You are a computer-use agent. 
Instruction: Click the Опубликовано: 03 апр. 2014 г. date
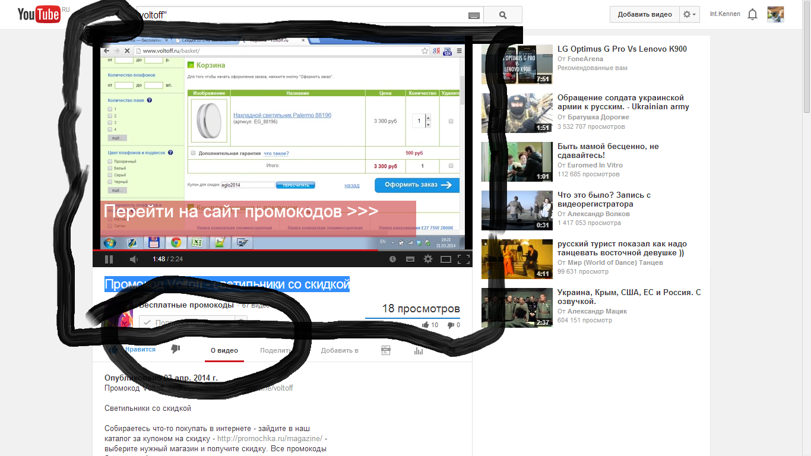(161, 378)
